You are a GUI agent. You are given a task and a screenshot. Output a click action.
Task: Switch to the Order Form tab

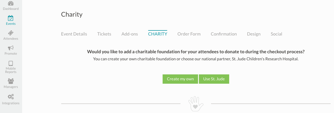pyautogui.click(x=189, y=34)
